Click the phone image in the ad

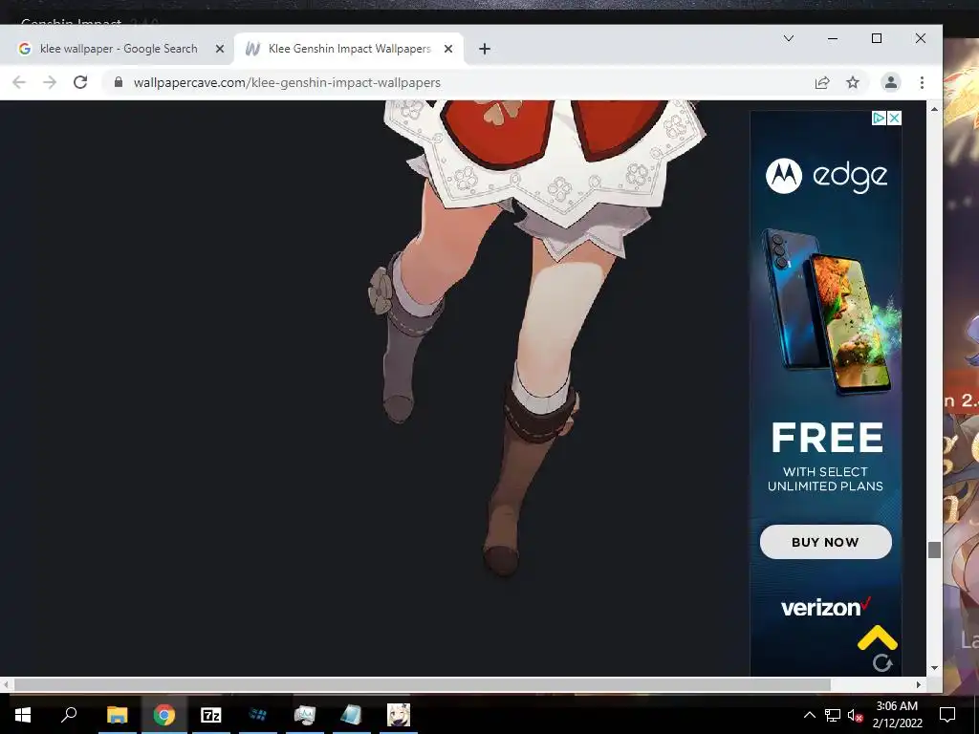coord(831,313)
